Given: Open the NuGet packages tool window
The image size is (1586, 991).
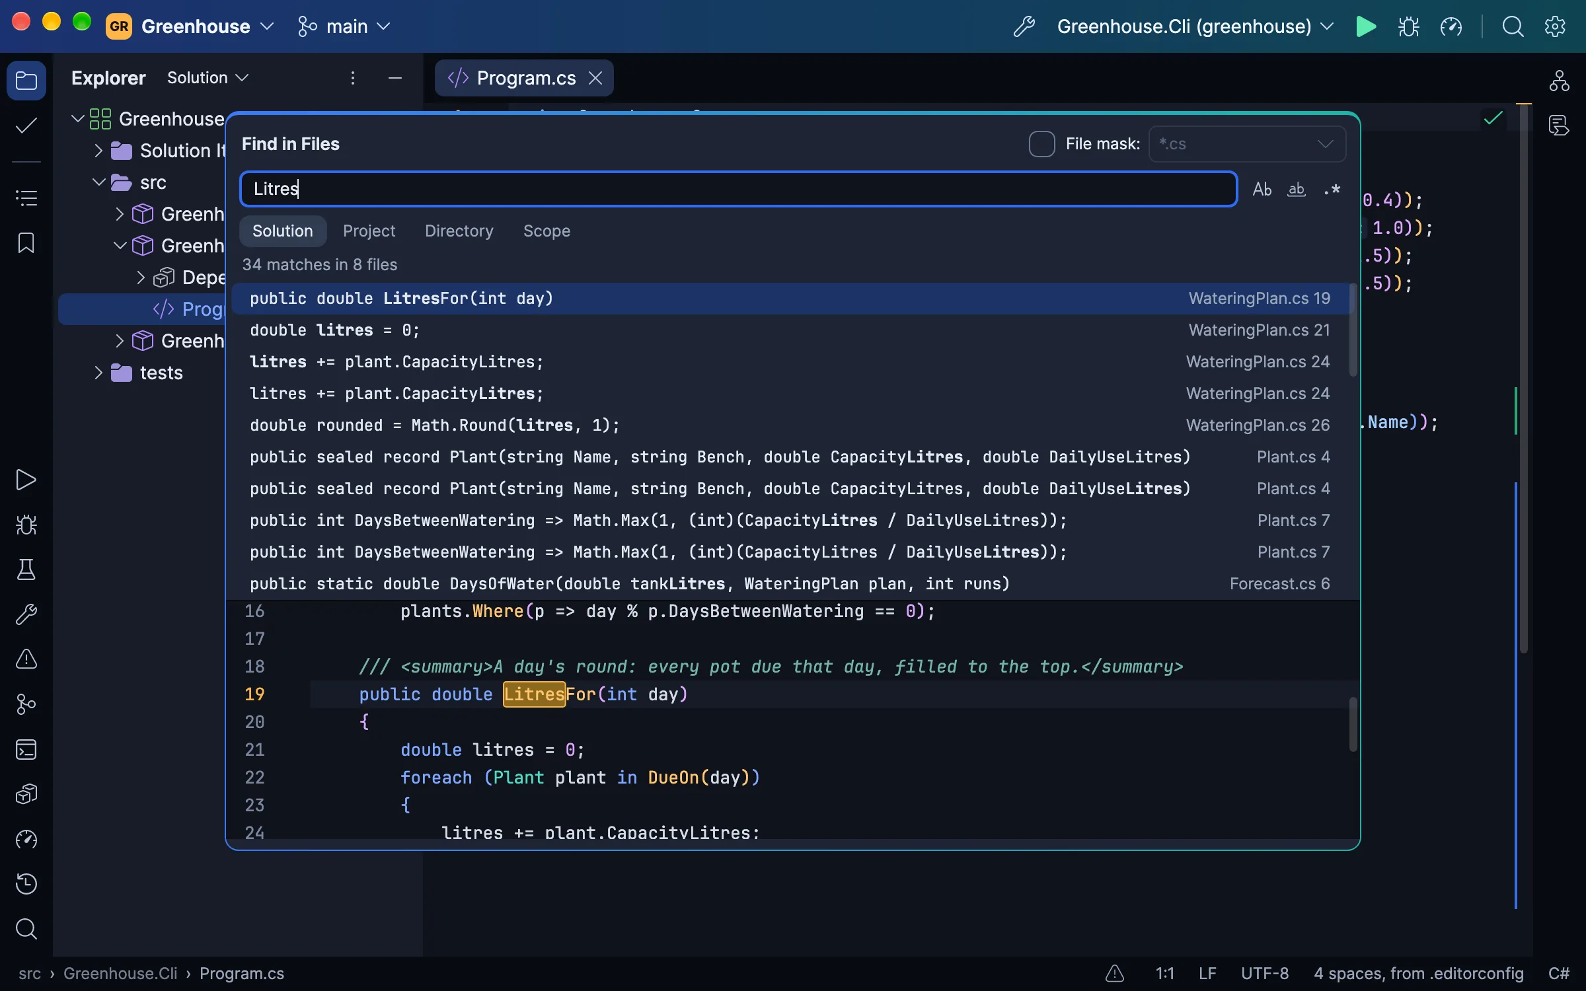Looking at the screenshot, I should (26, 794).
